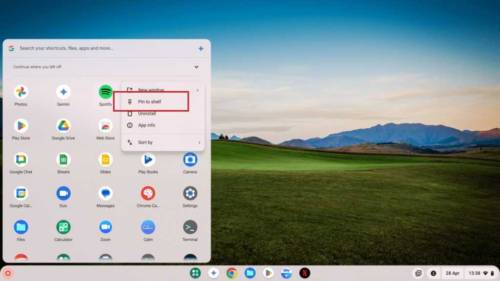
Task: Open the Camera app
Action: tap(189, 160)
